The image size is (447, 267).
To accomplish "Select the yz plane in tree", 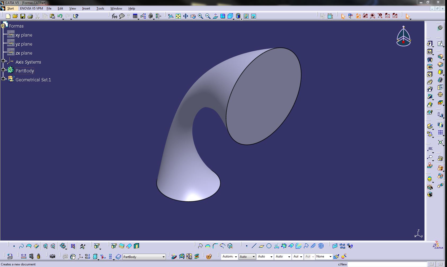I will 24,44.
